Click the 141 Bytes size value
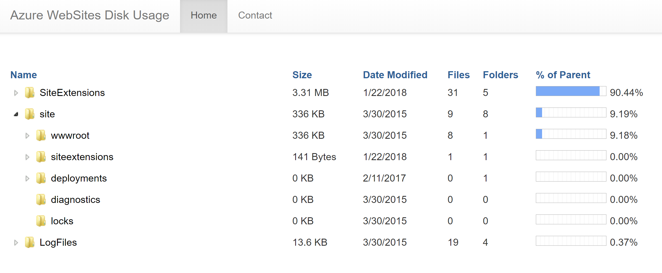 pyautogui.click(x=314, y=157)
